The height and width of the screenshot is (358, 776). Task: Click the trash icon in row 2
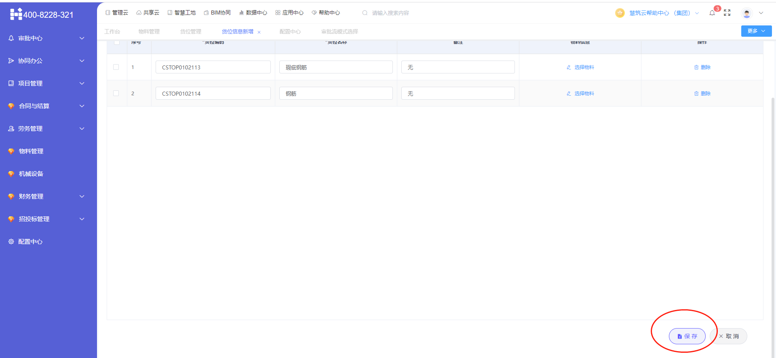696,94
